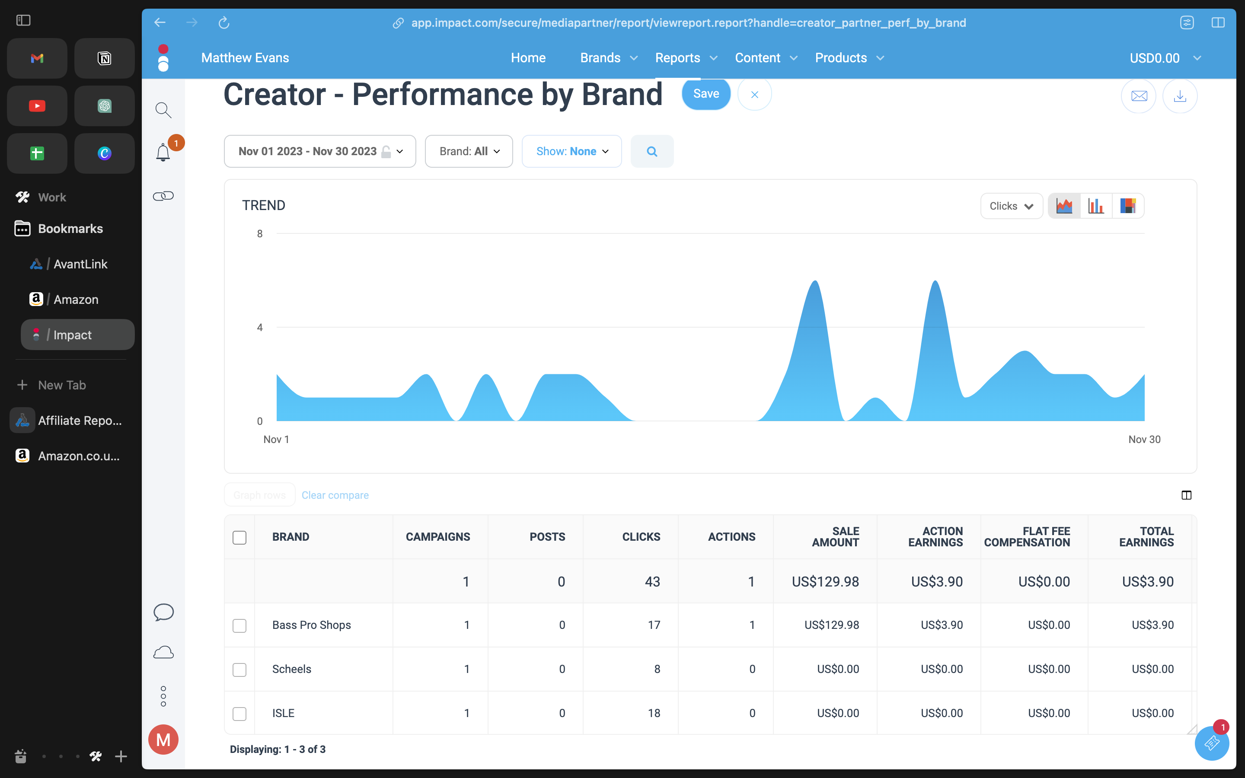
Task: Open site controls icon in toolbar
Action: [x=1187, y=22]
